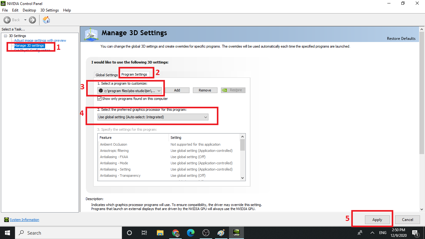The image size is (425, 239).
Task: Open the Back history dropdown arrow
Action: tap(25, 20)
